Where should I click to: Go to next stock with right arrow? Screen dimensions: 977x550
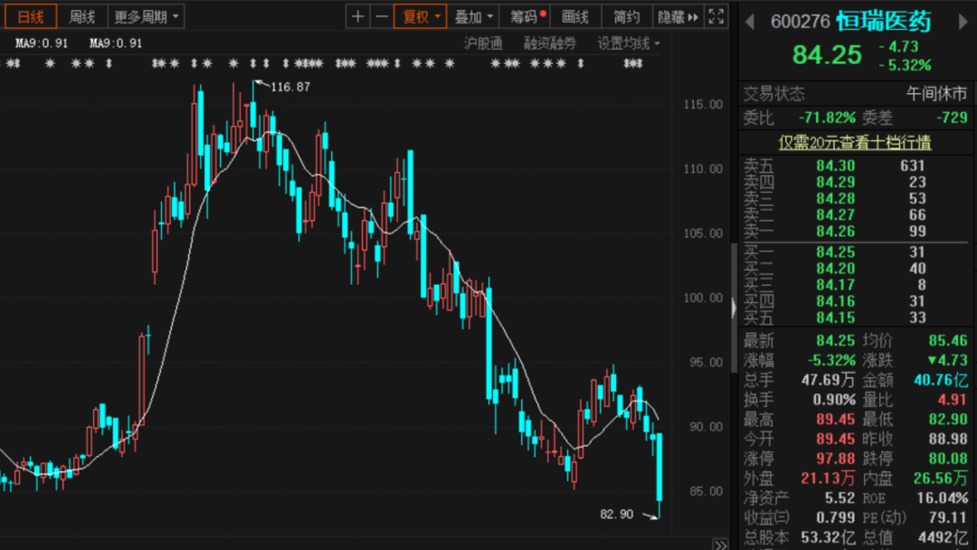963,23
